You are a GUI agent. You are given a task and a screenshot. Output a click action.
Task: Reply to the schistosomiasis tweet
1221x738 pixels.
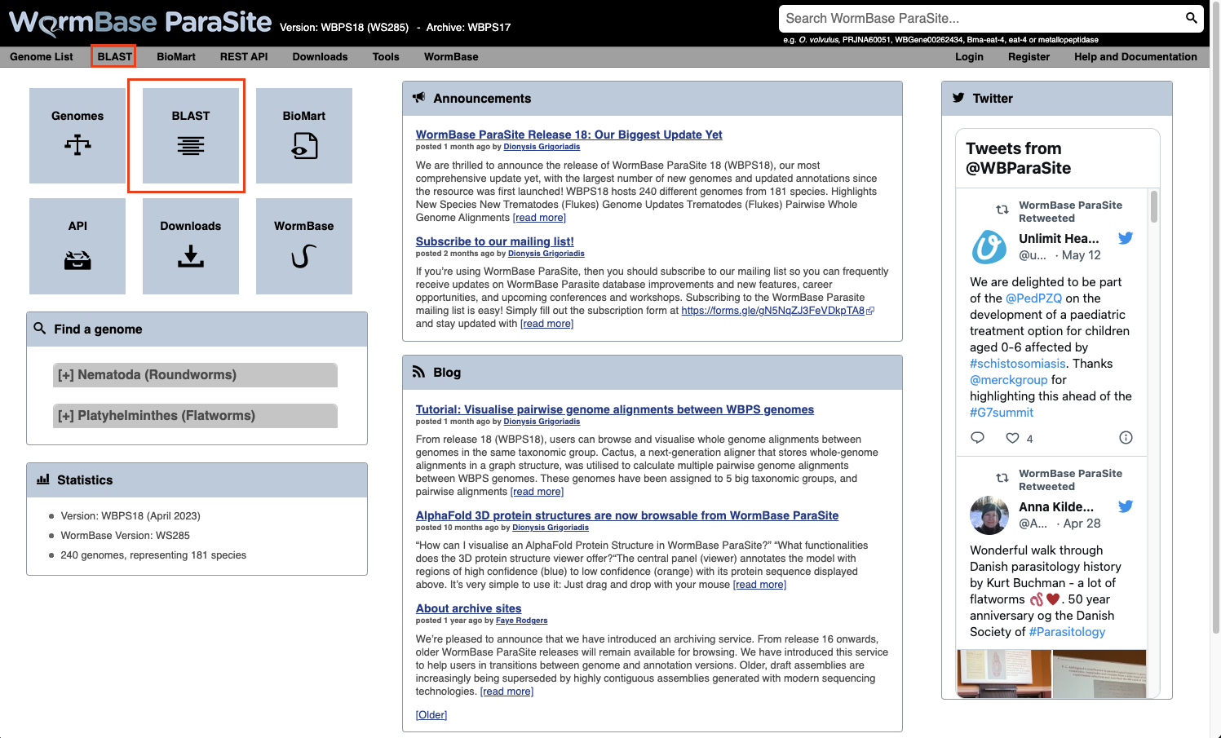click(x=977, y=438)
